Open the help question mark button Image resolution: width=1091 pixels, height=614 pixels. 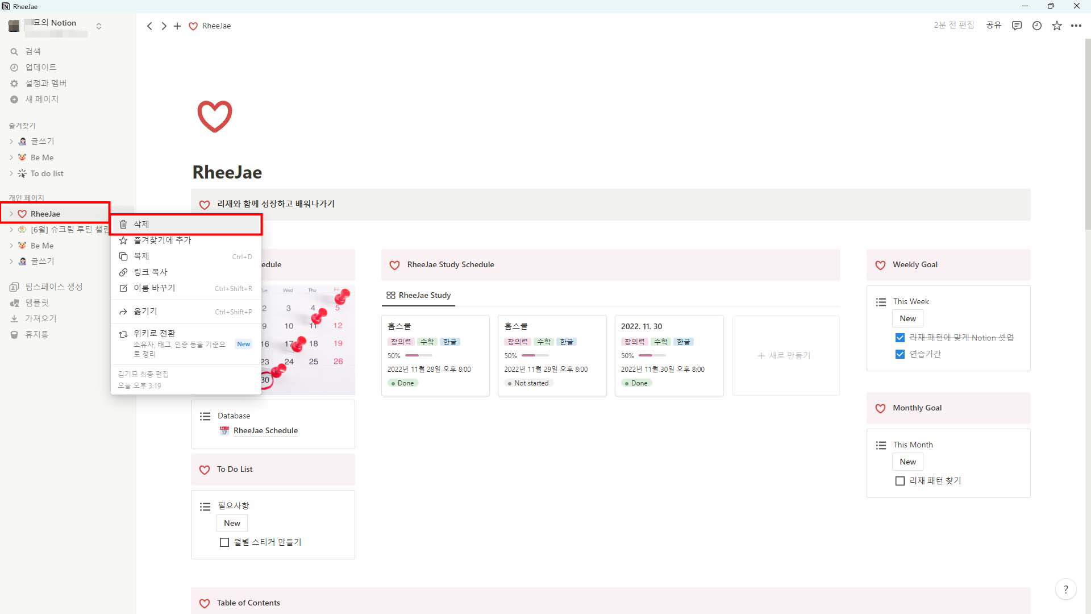(1065, 589)
